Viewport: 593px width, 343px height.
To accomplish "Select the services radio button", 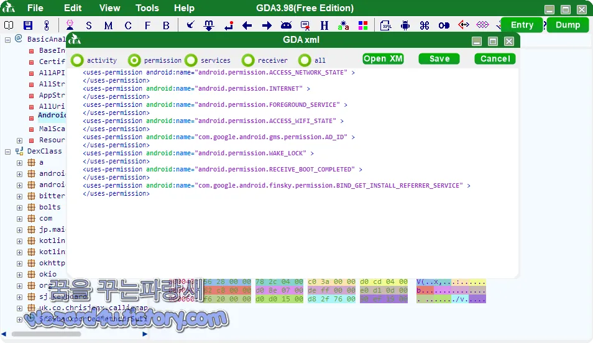I will tap(191, 60).
